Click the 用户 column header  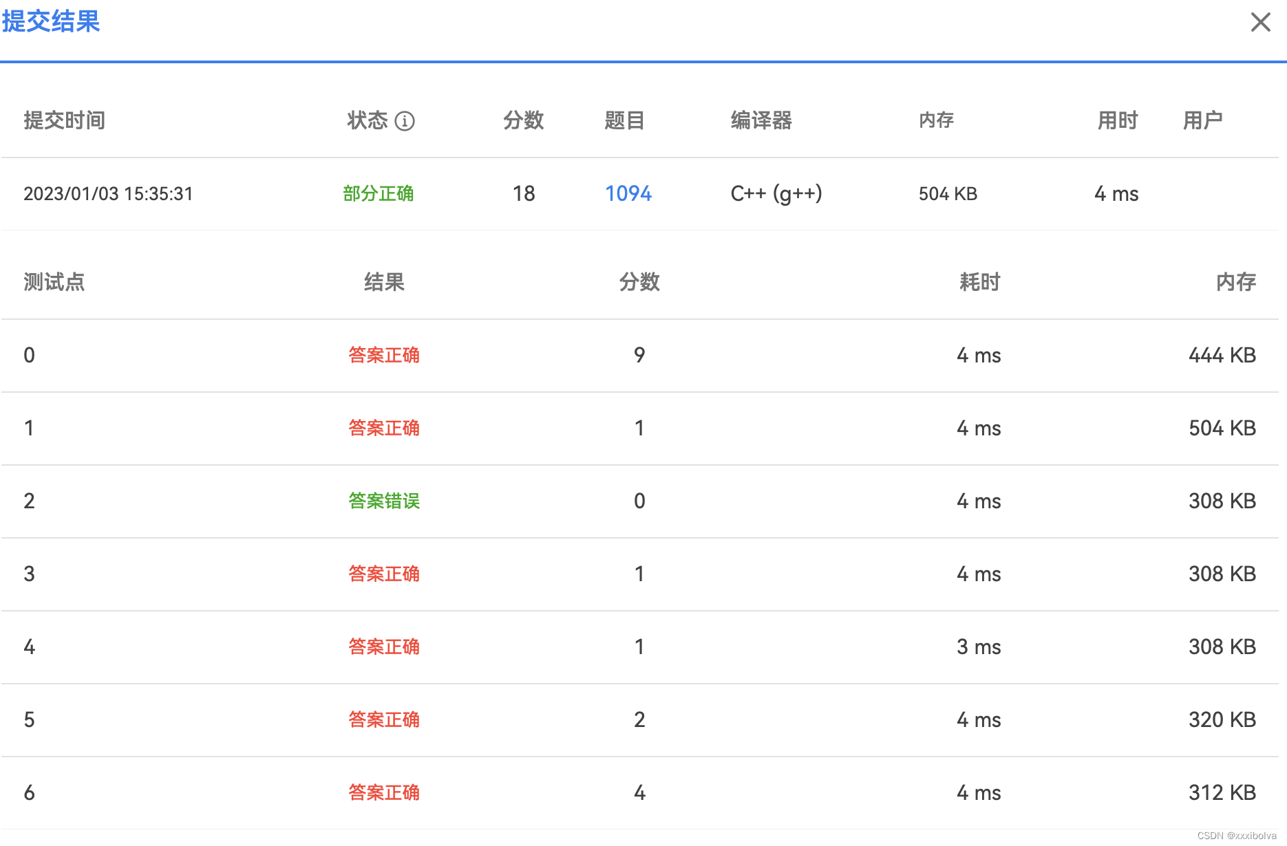[x=1202, y=120]
